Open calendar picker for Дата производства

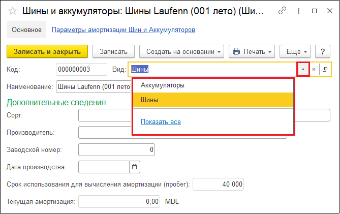point(135,167)
